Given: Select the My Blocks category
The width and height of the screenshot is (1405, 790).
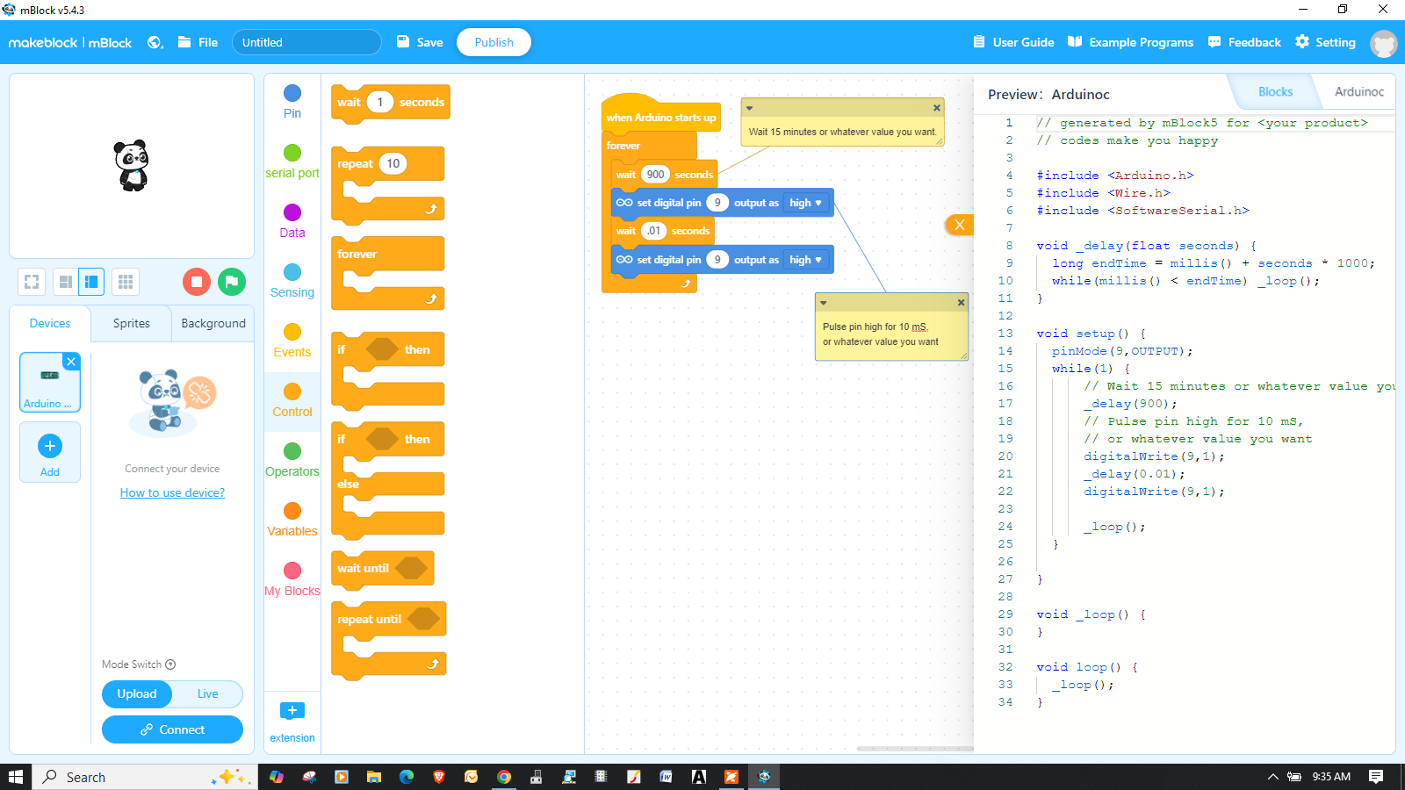Looking at the screenshot, I should (x=292, y=579).
